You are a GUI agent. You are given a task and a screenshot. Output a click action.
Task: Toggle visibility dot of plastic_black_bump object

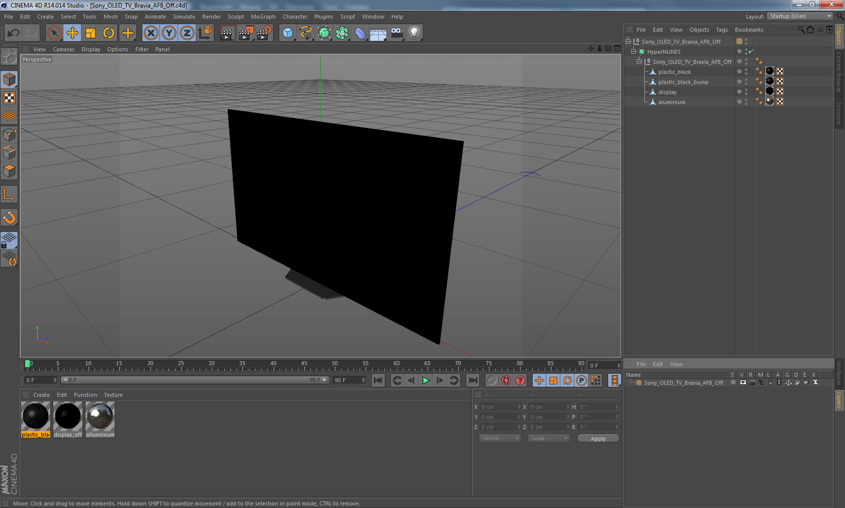pyautogui.click(x=746, y=81)
